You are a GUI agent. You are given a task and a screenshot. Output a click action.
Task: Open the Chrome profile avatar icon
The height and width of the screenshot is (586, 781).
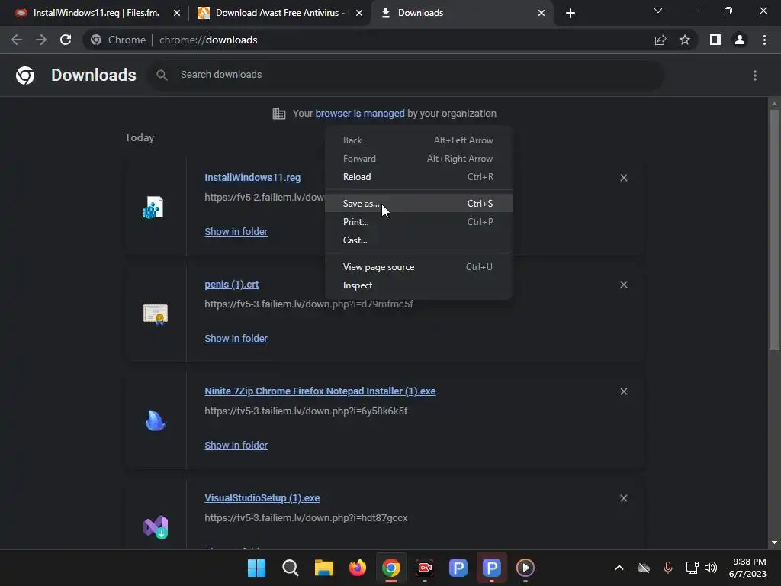740,40
